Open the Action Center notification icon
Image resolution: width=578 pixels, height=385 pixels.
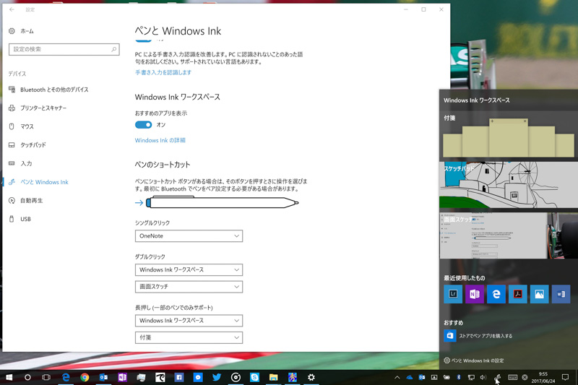point(565,377)
